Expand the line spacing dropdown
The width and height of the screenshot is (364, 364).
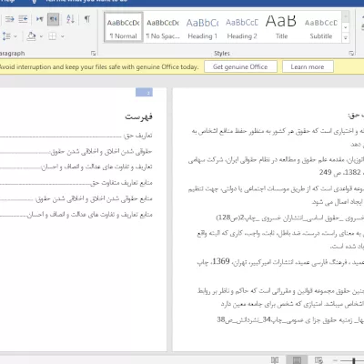pyautogui.click(x=15, y=36)
